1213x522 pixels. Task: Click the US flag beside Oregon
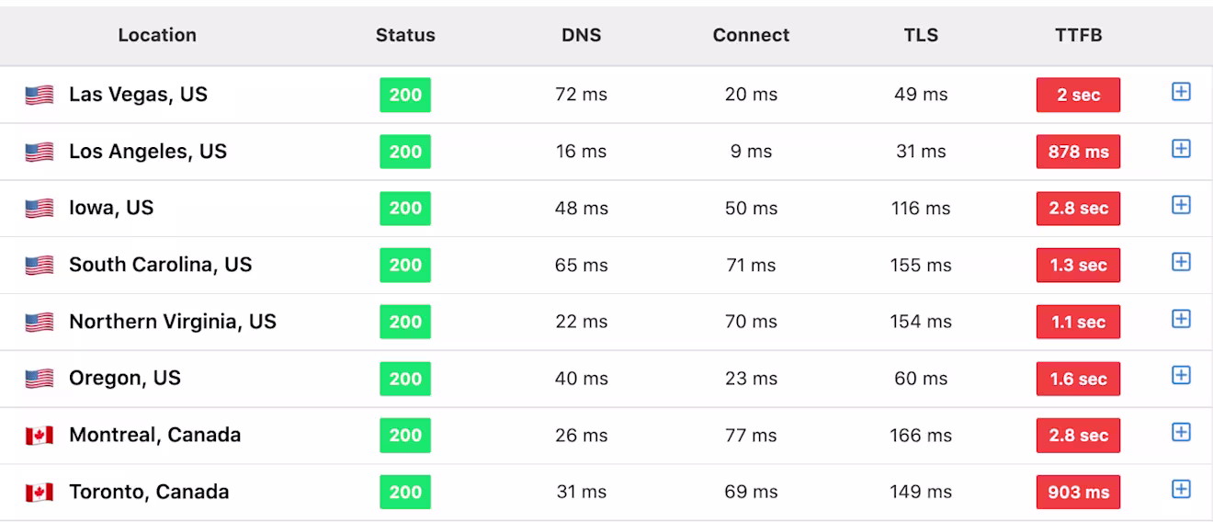39,379
